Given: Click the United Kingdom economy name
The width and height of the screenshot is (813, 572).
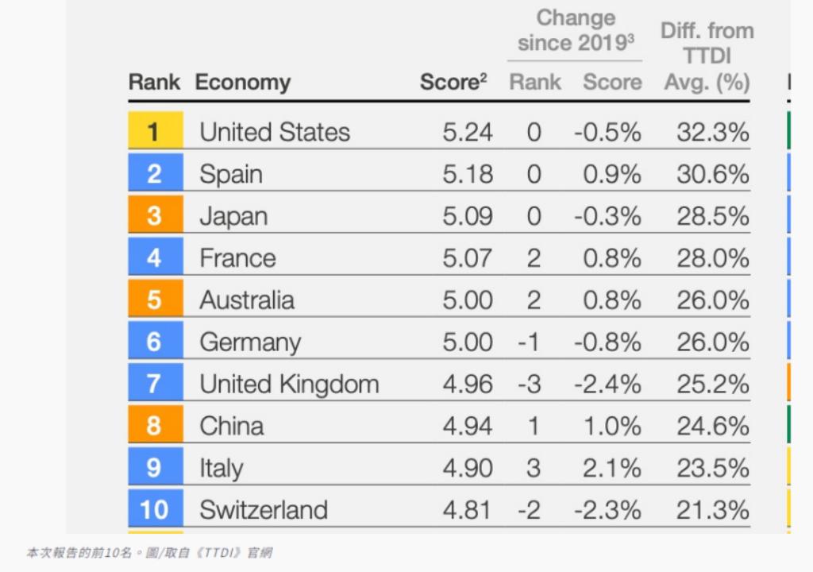Looking at the screenshot, I should click(x=289, y=385).
